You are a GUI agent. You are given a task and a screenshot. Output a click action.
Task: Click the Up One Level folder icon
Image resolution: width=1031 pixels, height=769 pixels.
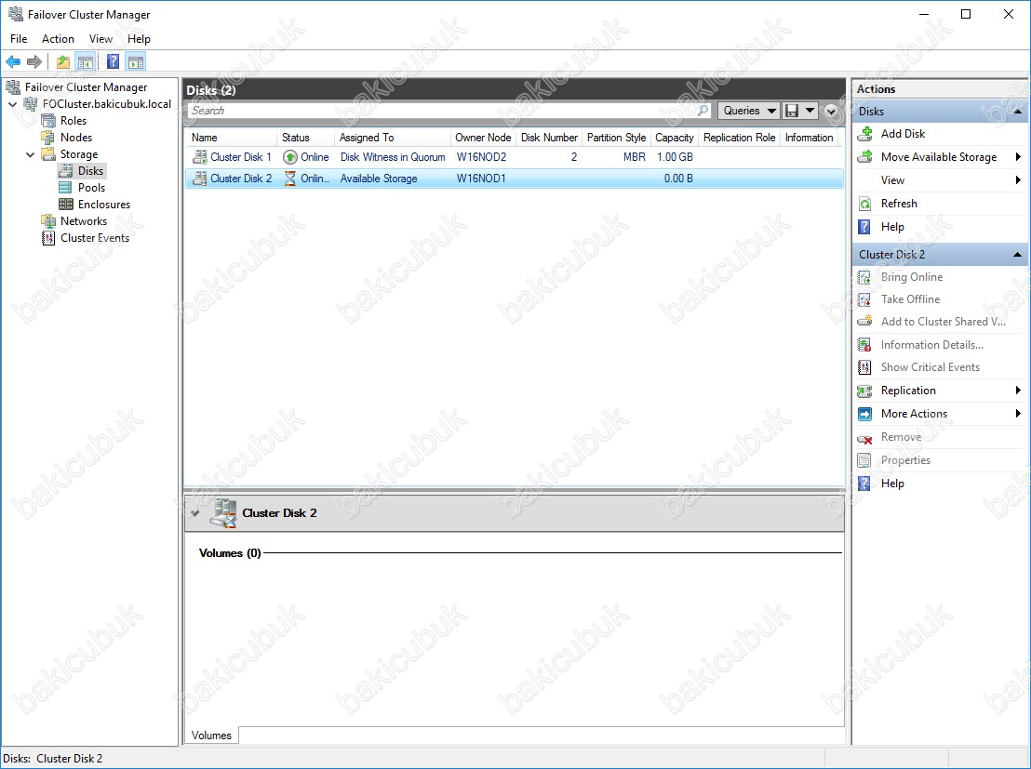tap(63, 61)
